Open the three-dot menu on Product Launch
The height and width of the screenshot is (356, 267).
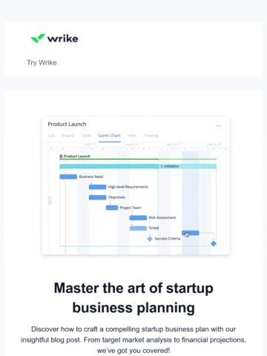click(x=219, y=126)
